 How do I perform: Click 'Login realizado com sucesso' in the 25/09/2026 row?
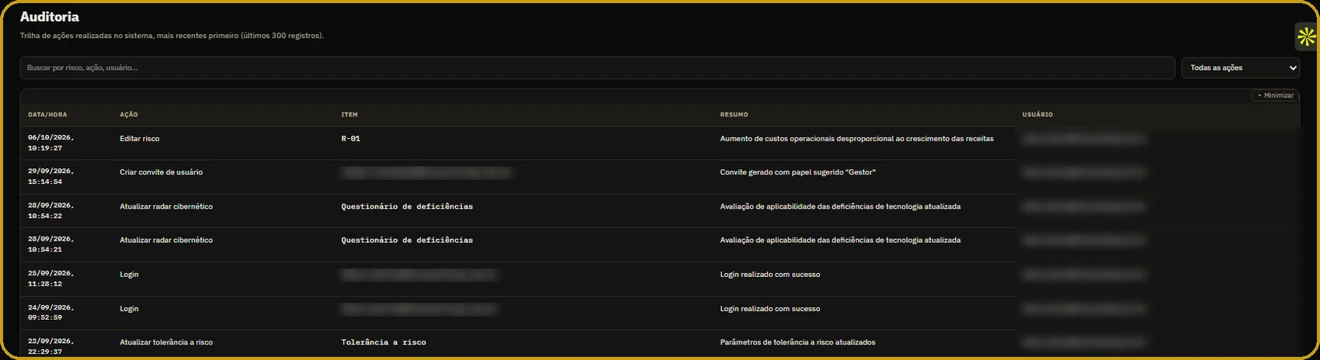769,275
